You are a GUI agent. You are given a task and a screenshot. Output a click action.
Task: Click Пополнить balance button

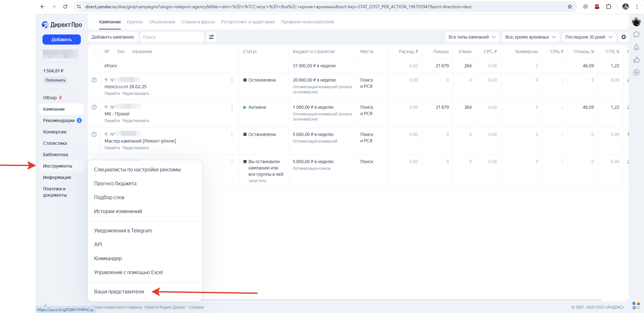(55, 80)
